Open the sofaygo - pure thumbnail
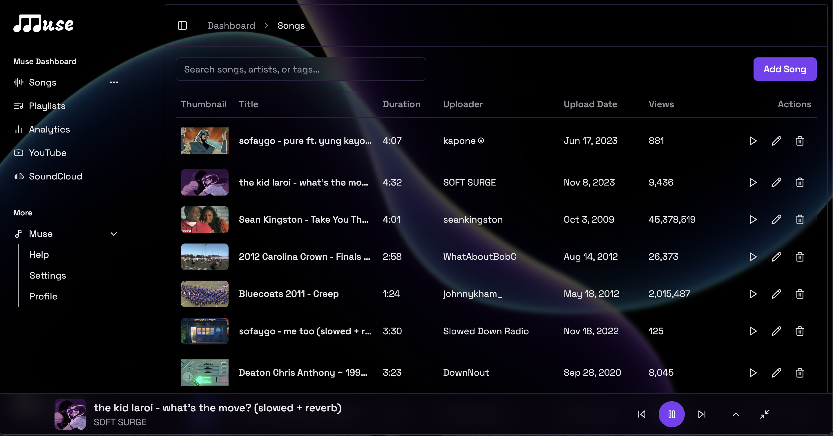The height and width of the screenshot is (436, 833). 205,141
